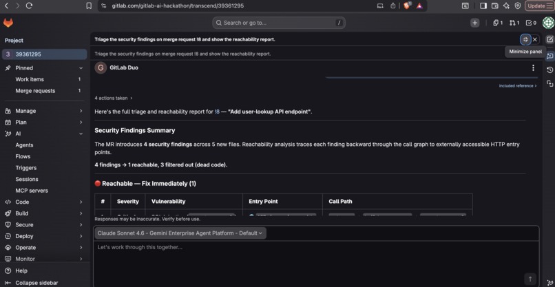555x287 pixels.
Task: Open the user avatar menu
Action: [548, 23]
